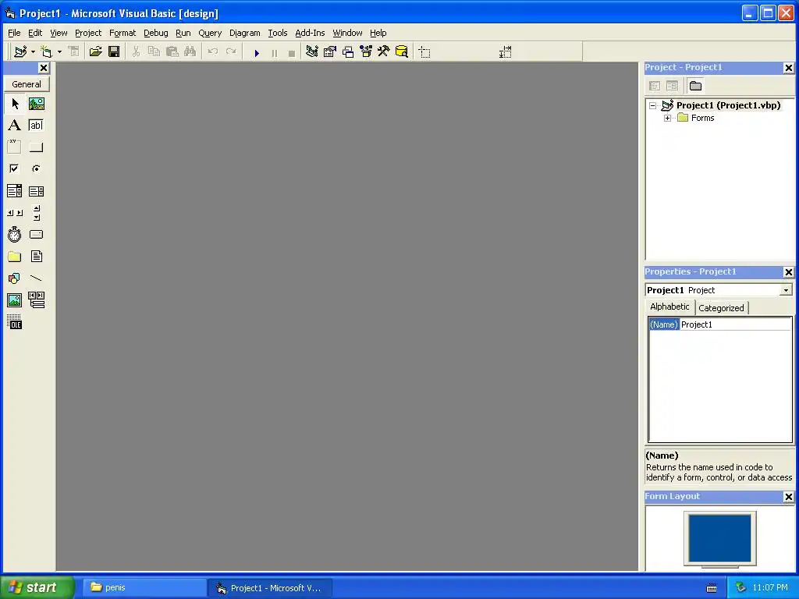Viewport: 799px width, 599px height.
Task: Select the Frame control in the toolbox
Action: [14, 147]
